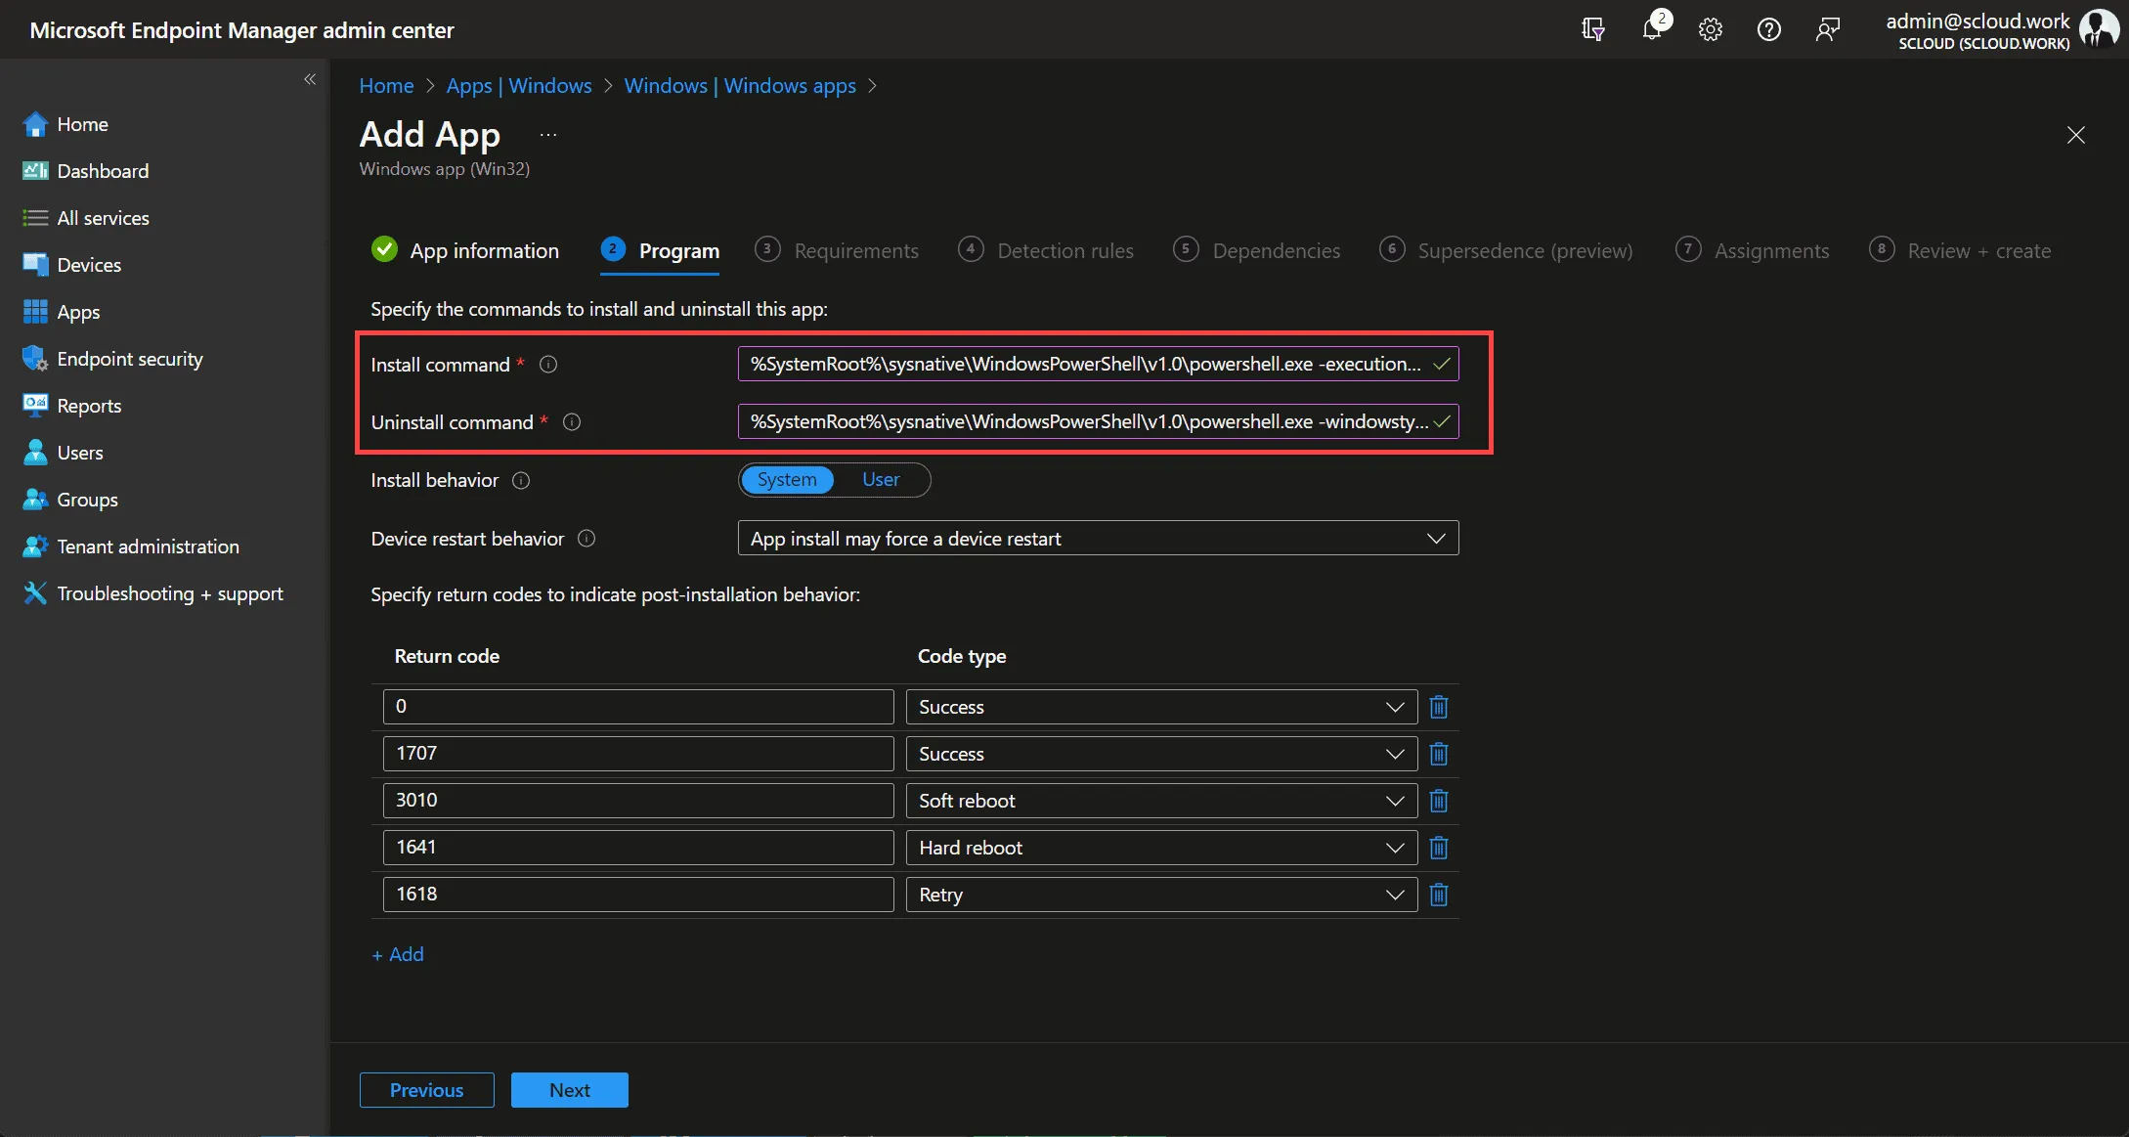Follow the Apps | Windows breadcrumb link
Screen dimensions: 2129x1137
point(519,86)
